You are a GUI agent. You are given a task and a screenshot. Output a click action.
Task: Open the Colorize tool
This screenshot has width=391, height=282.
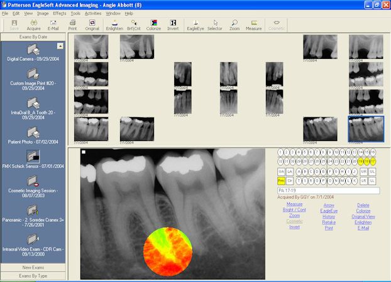[153, 25]
